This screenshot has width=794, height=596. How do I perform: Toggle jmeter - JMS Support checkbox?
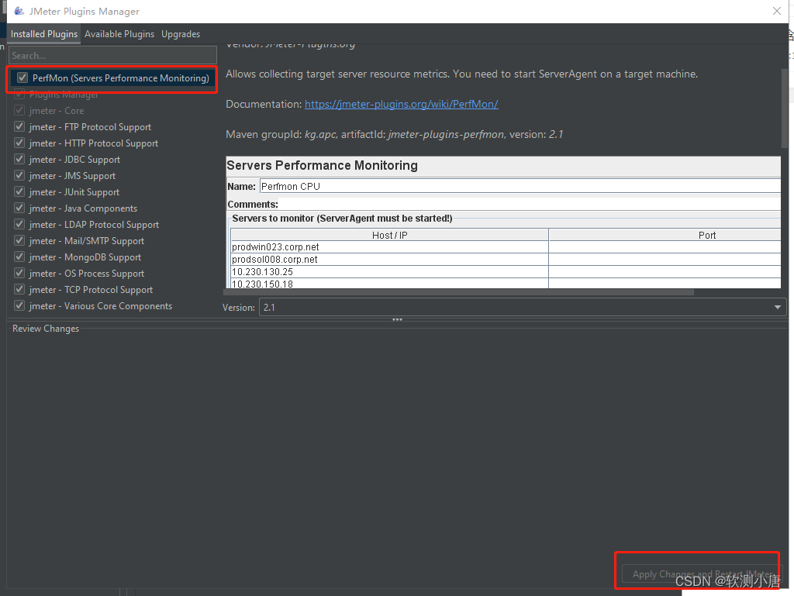pos(19,175)
